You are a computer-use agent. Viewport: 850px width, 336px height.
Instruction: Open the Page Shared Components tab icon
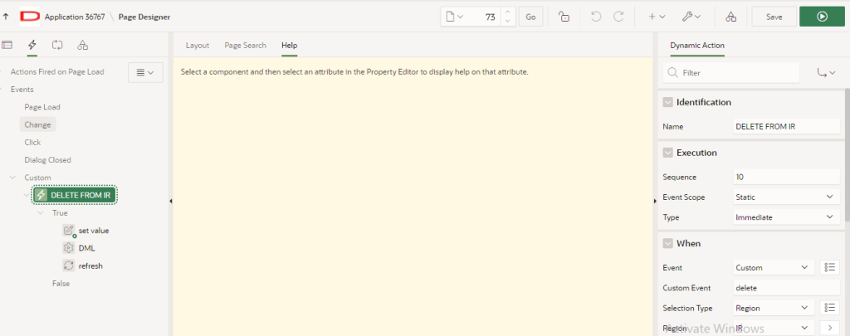pos(82,45)
